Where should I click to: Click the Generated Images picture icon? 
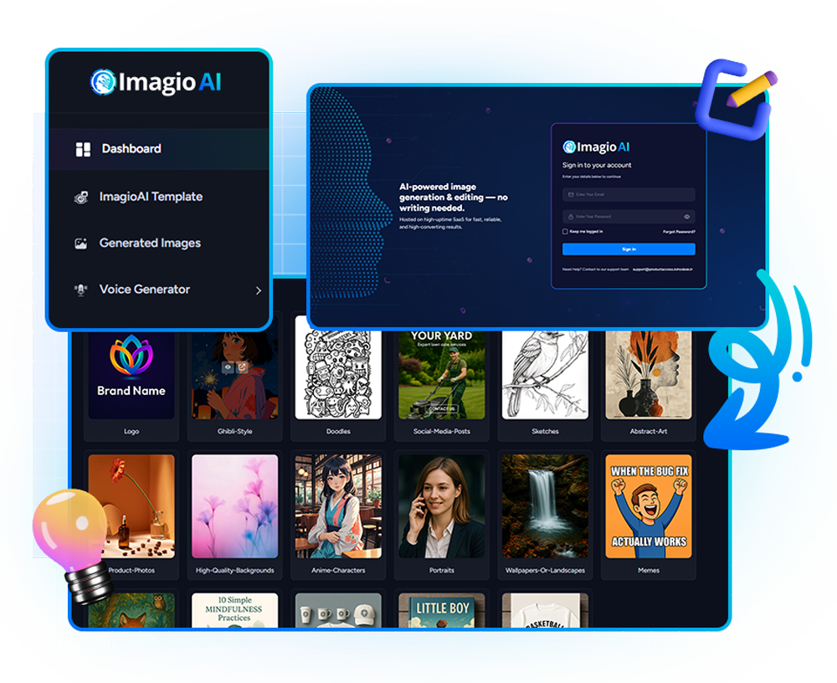[x=80, y=244]
